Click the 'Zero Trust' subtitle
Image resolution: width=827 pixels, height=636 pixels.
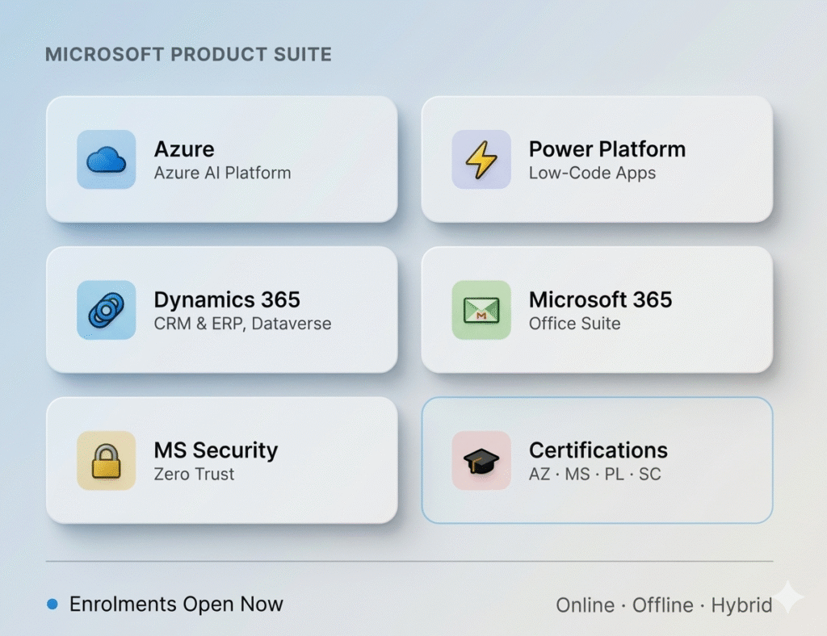pyautogui.click(x=194, y=475)
